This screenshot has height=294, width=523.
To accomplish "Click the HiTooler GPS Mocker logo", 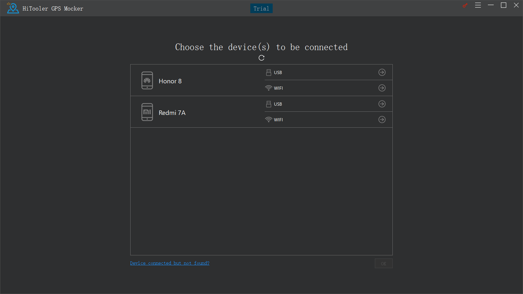I will 13,8.
